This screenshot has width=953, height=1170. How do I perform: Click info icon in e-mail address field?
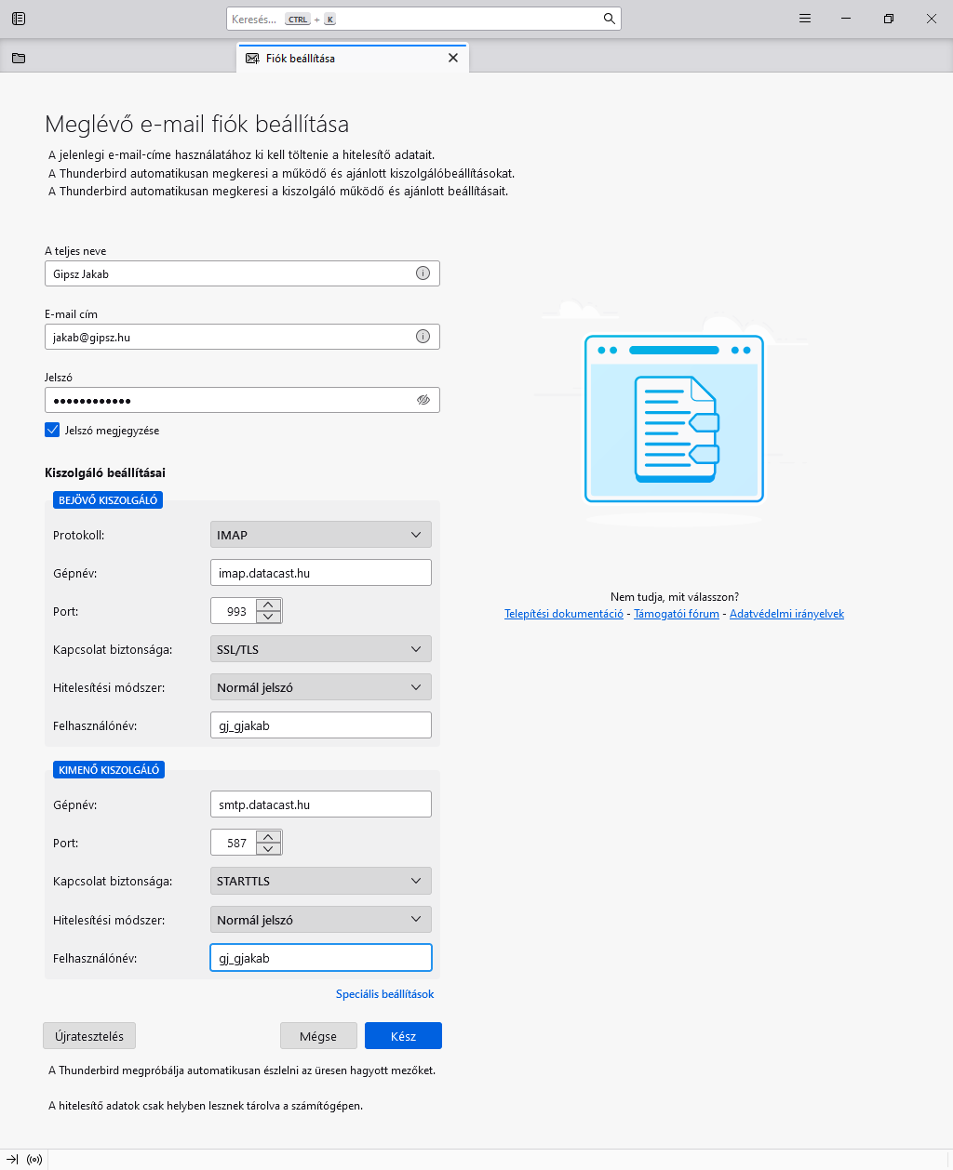(423, 337)
